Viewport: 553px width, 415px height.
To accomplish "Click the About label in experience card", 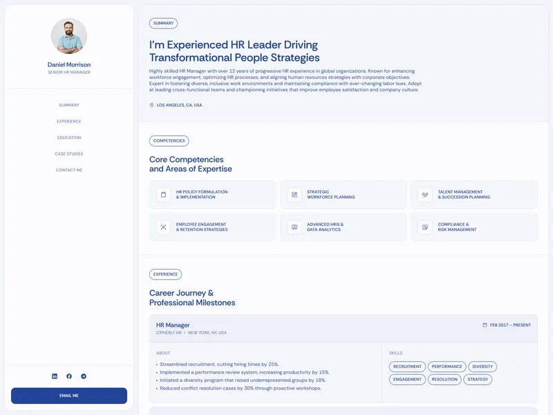I will point(163,353).
